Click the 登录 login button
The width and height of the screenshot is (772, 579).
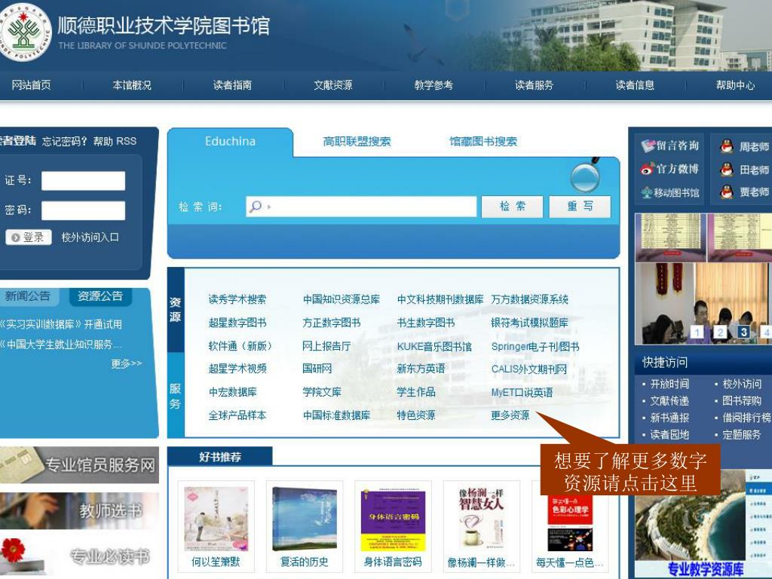coord(29,237)
